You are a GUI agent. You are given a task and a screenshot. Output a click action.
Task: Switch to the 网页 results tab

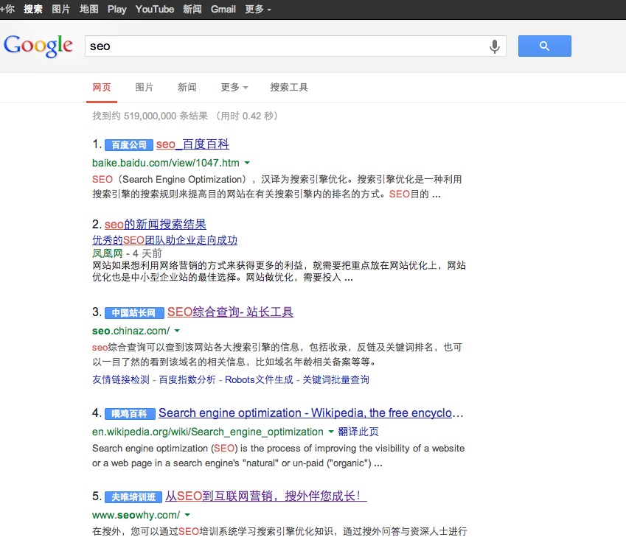(x=102, y=87)
